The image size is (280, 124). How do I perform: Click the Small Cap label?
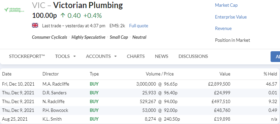click(x=119, y=37)
